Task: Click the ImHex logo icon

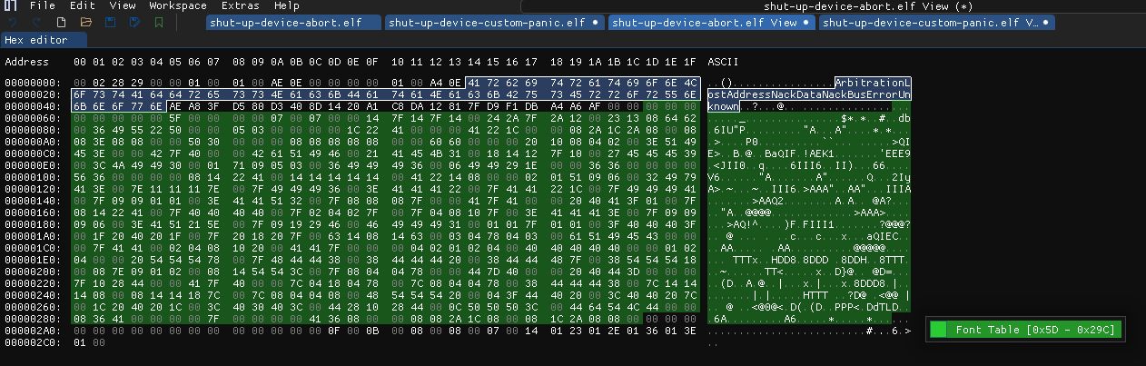Action: [11, 6]
